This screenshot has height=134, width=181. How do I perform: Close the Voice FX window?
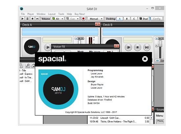tap(116, 46)
